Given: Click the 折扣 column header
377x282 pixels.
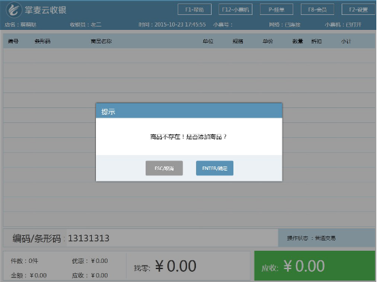Looking at the screenshot, I should pos(316,41).
